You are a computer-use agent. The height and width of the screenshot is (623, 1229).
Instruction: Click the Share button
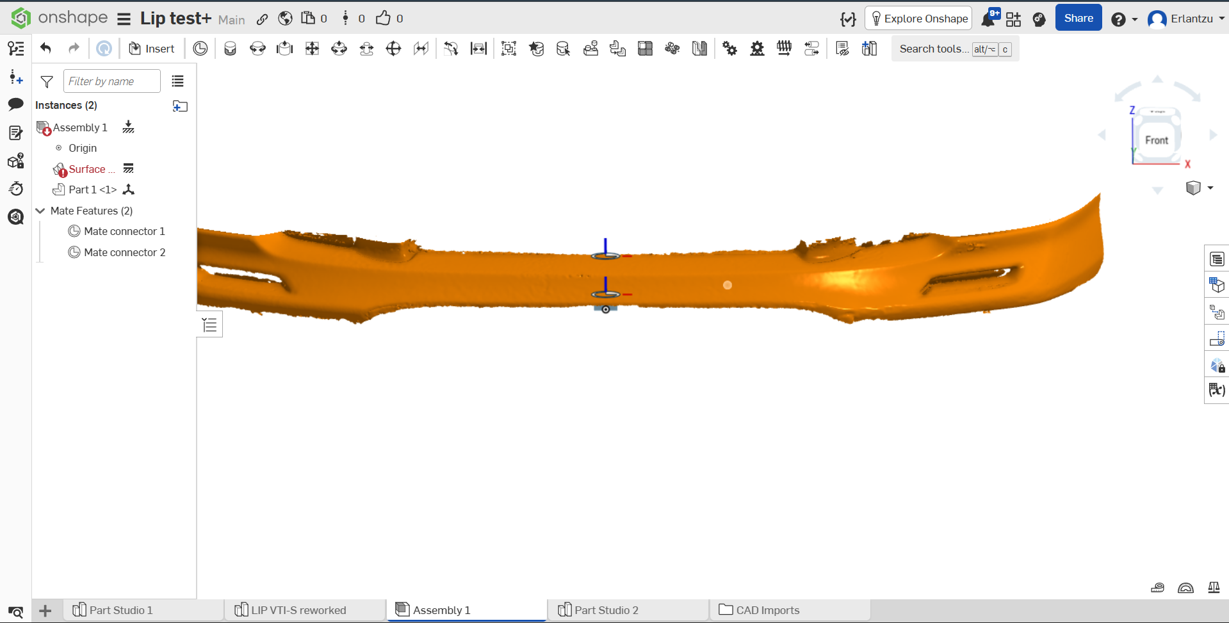pos(1078,19)
